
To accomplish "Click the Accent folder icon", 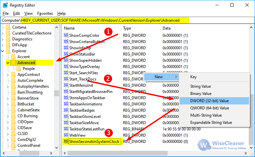I will [13, 57].
